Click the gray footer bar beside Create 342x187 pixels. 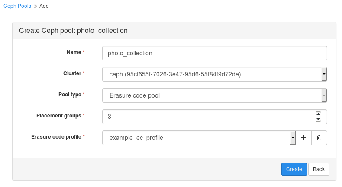(x=143, y=169)
